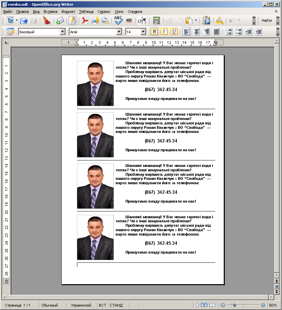Screen dimensions: 282x310
Task: Open the Styles and Formatting window icon
Action: (10, 32)
